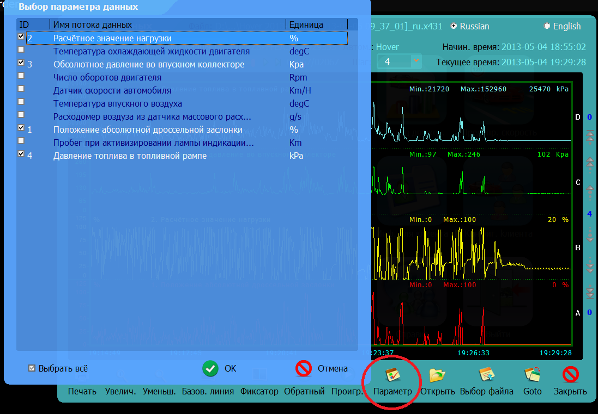
Task: Click Увелич. to zoom in
Action: (120, 391)
